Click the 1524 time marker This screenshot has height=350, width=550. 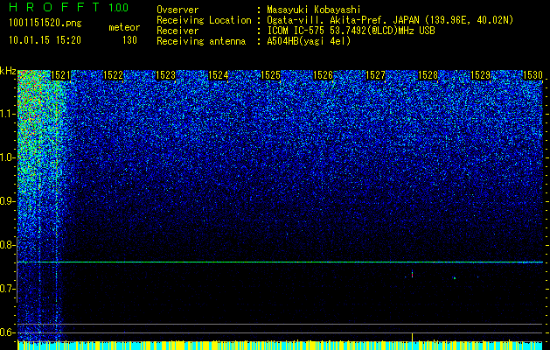[x=219, y=75]
